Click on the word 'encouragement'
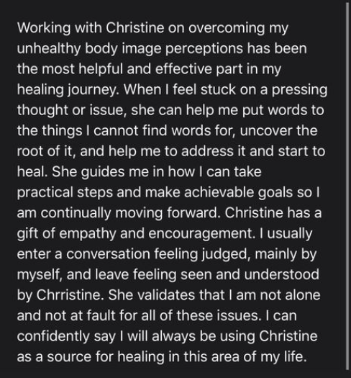The height and width of the screenshot is (378, 351). tap(201, 234)
